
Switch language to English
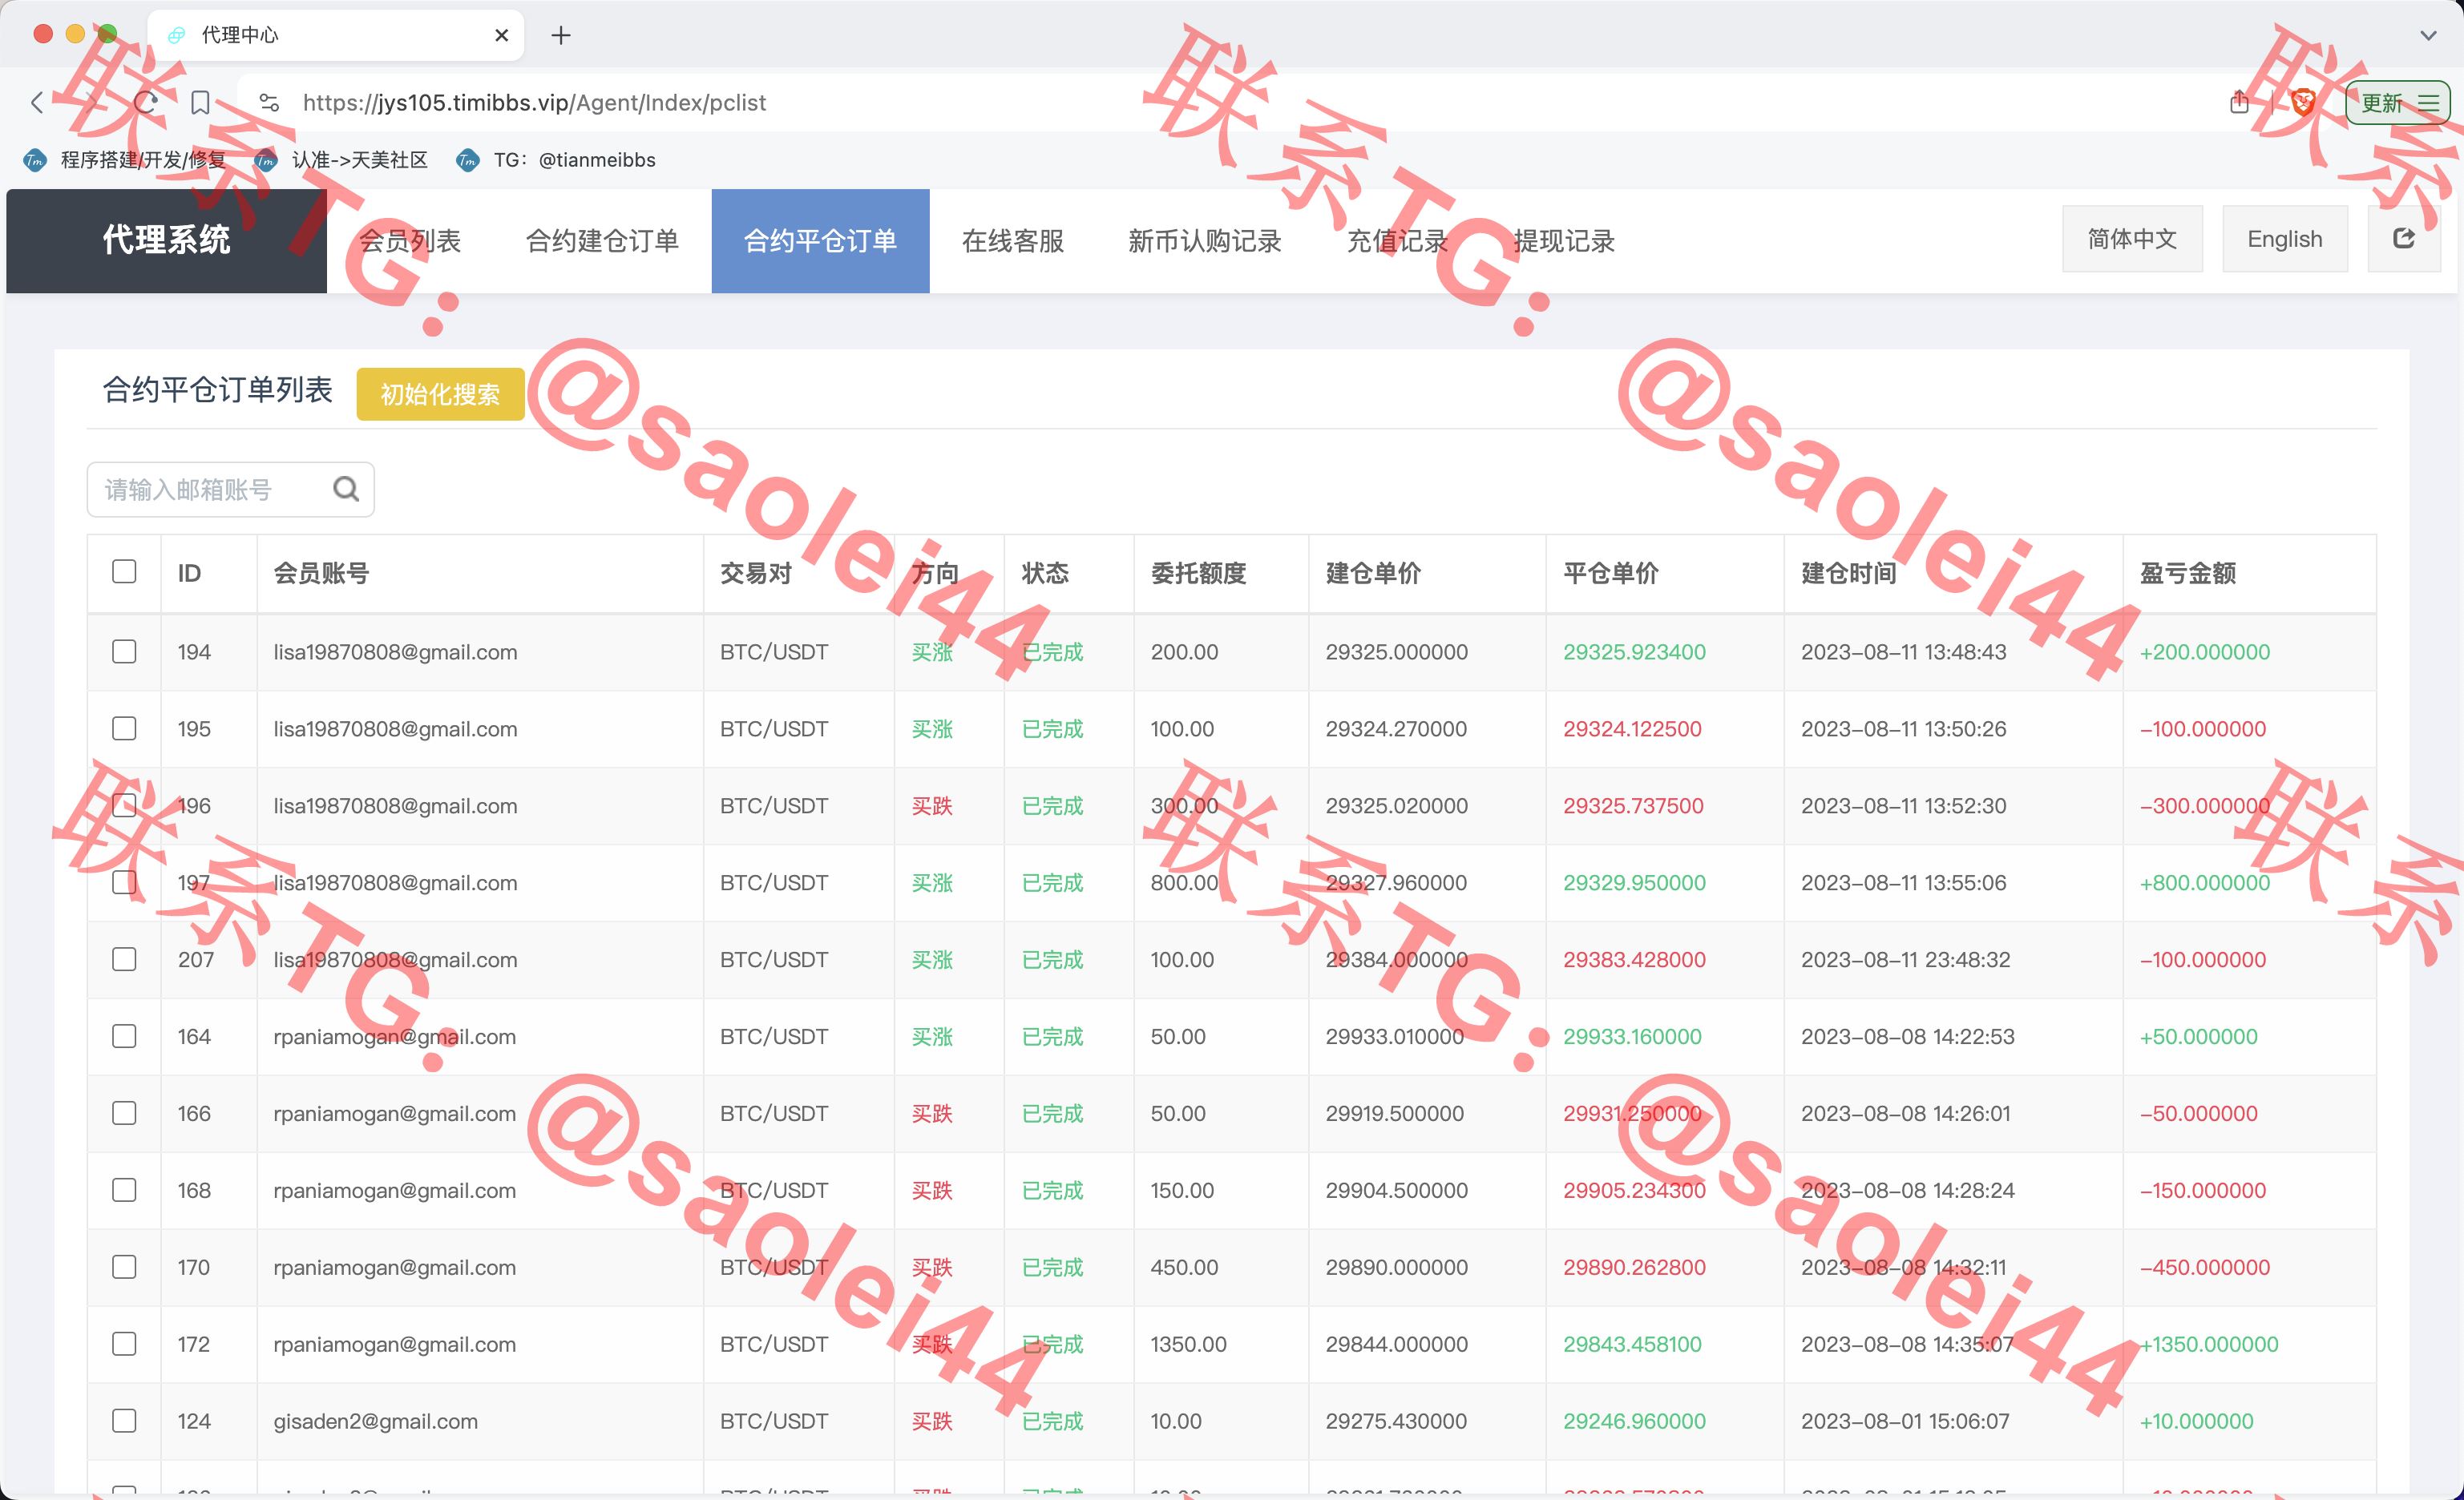[2285, 238]
